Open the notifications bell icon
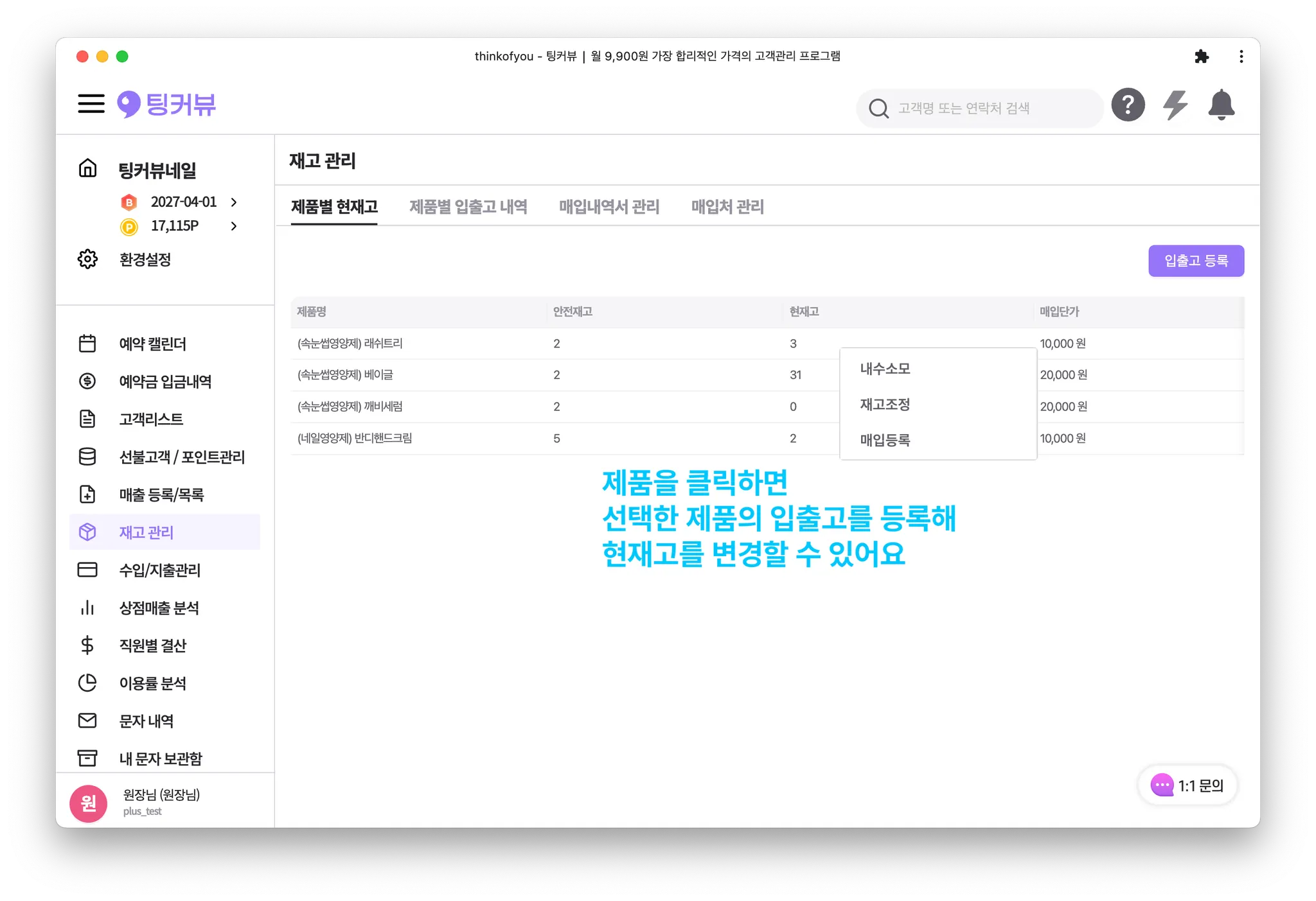 (x=1221, y=105)
